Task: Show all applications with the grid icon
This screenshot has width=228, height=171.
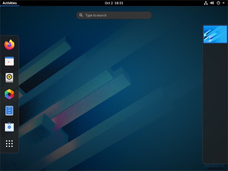Action: pos(9,143)
